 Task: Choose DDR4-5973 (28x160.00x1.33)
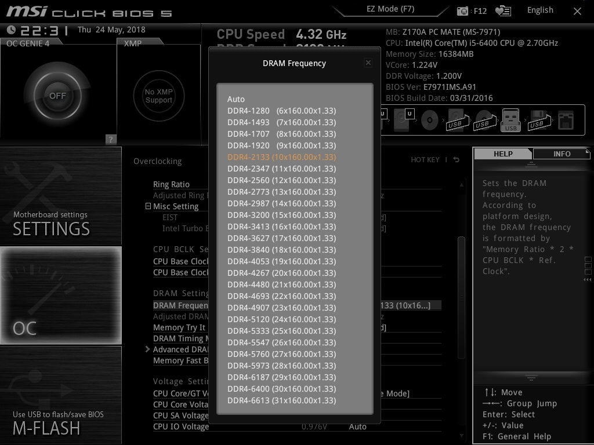[281, 366]
